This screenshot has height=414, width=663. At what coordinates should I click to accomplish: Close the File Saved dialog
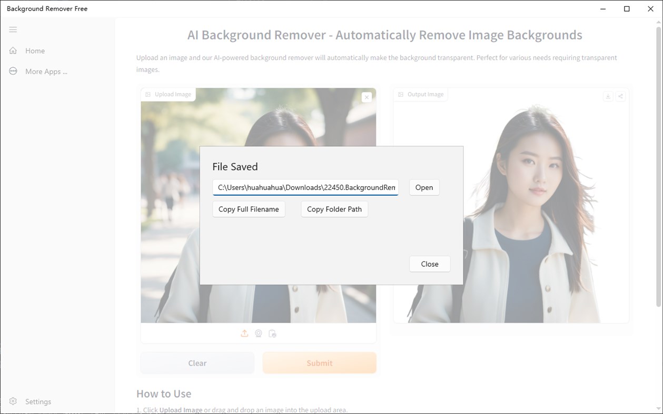tap(429, 264)
